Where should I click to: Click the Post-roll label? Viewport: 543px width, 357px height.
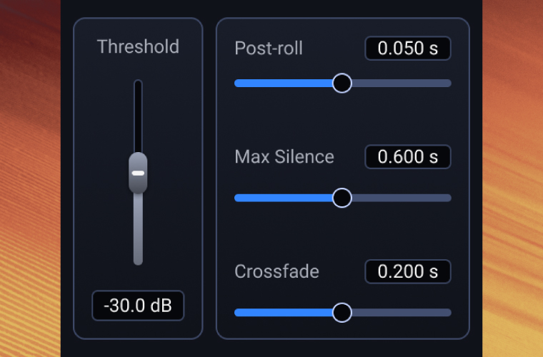tap(269, 49)
